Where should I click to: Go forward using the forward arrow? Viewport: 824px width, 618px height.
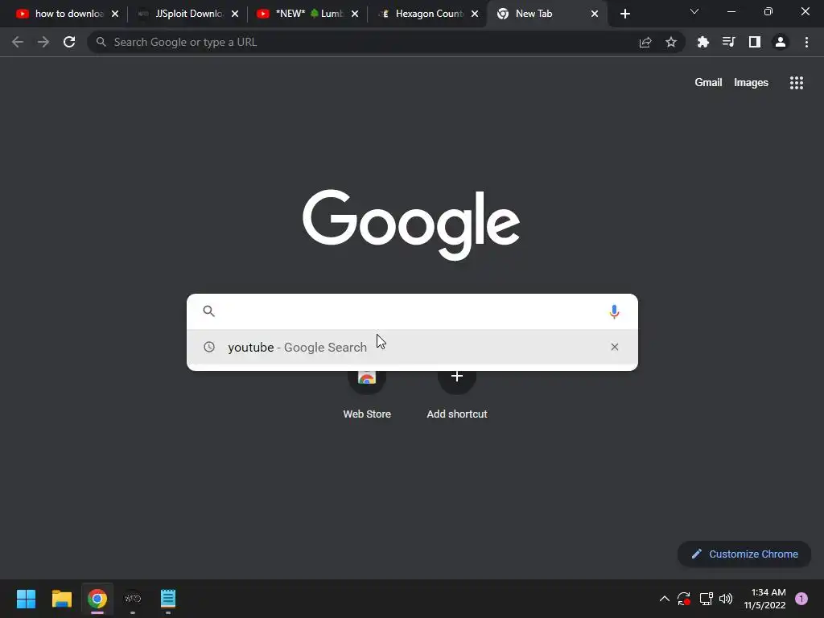43,42
